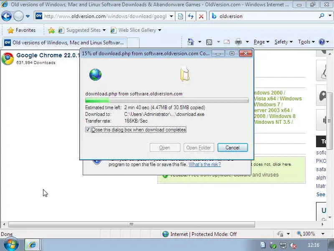Click the Internet Explorer taskbar icon
Viewport: 334px width, 251px height.
click(33, 245)
